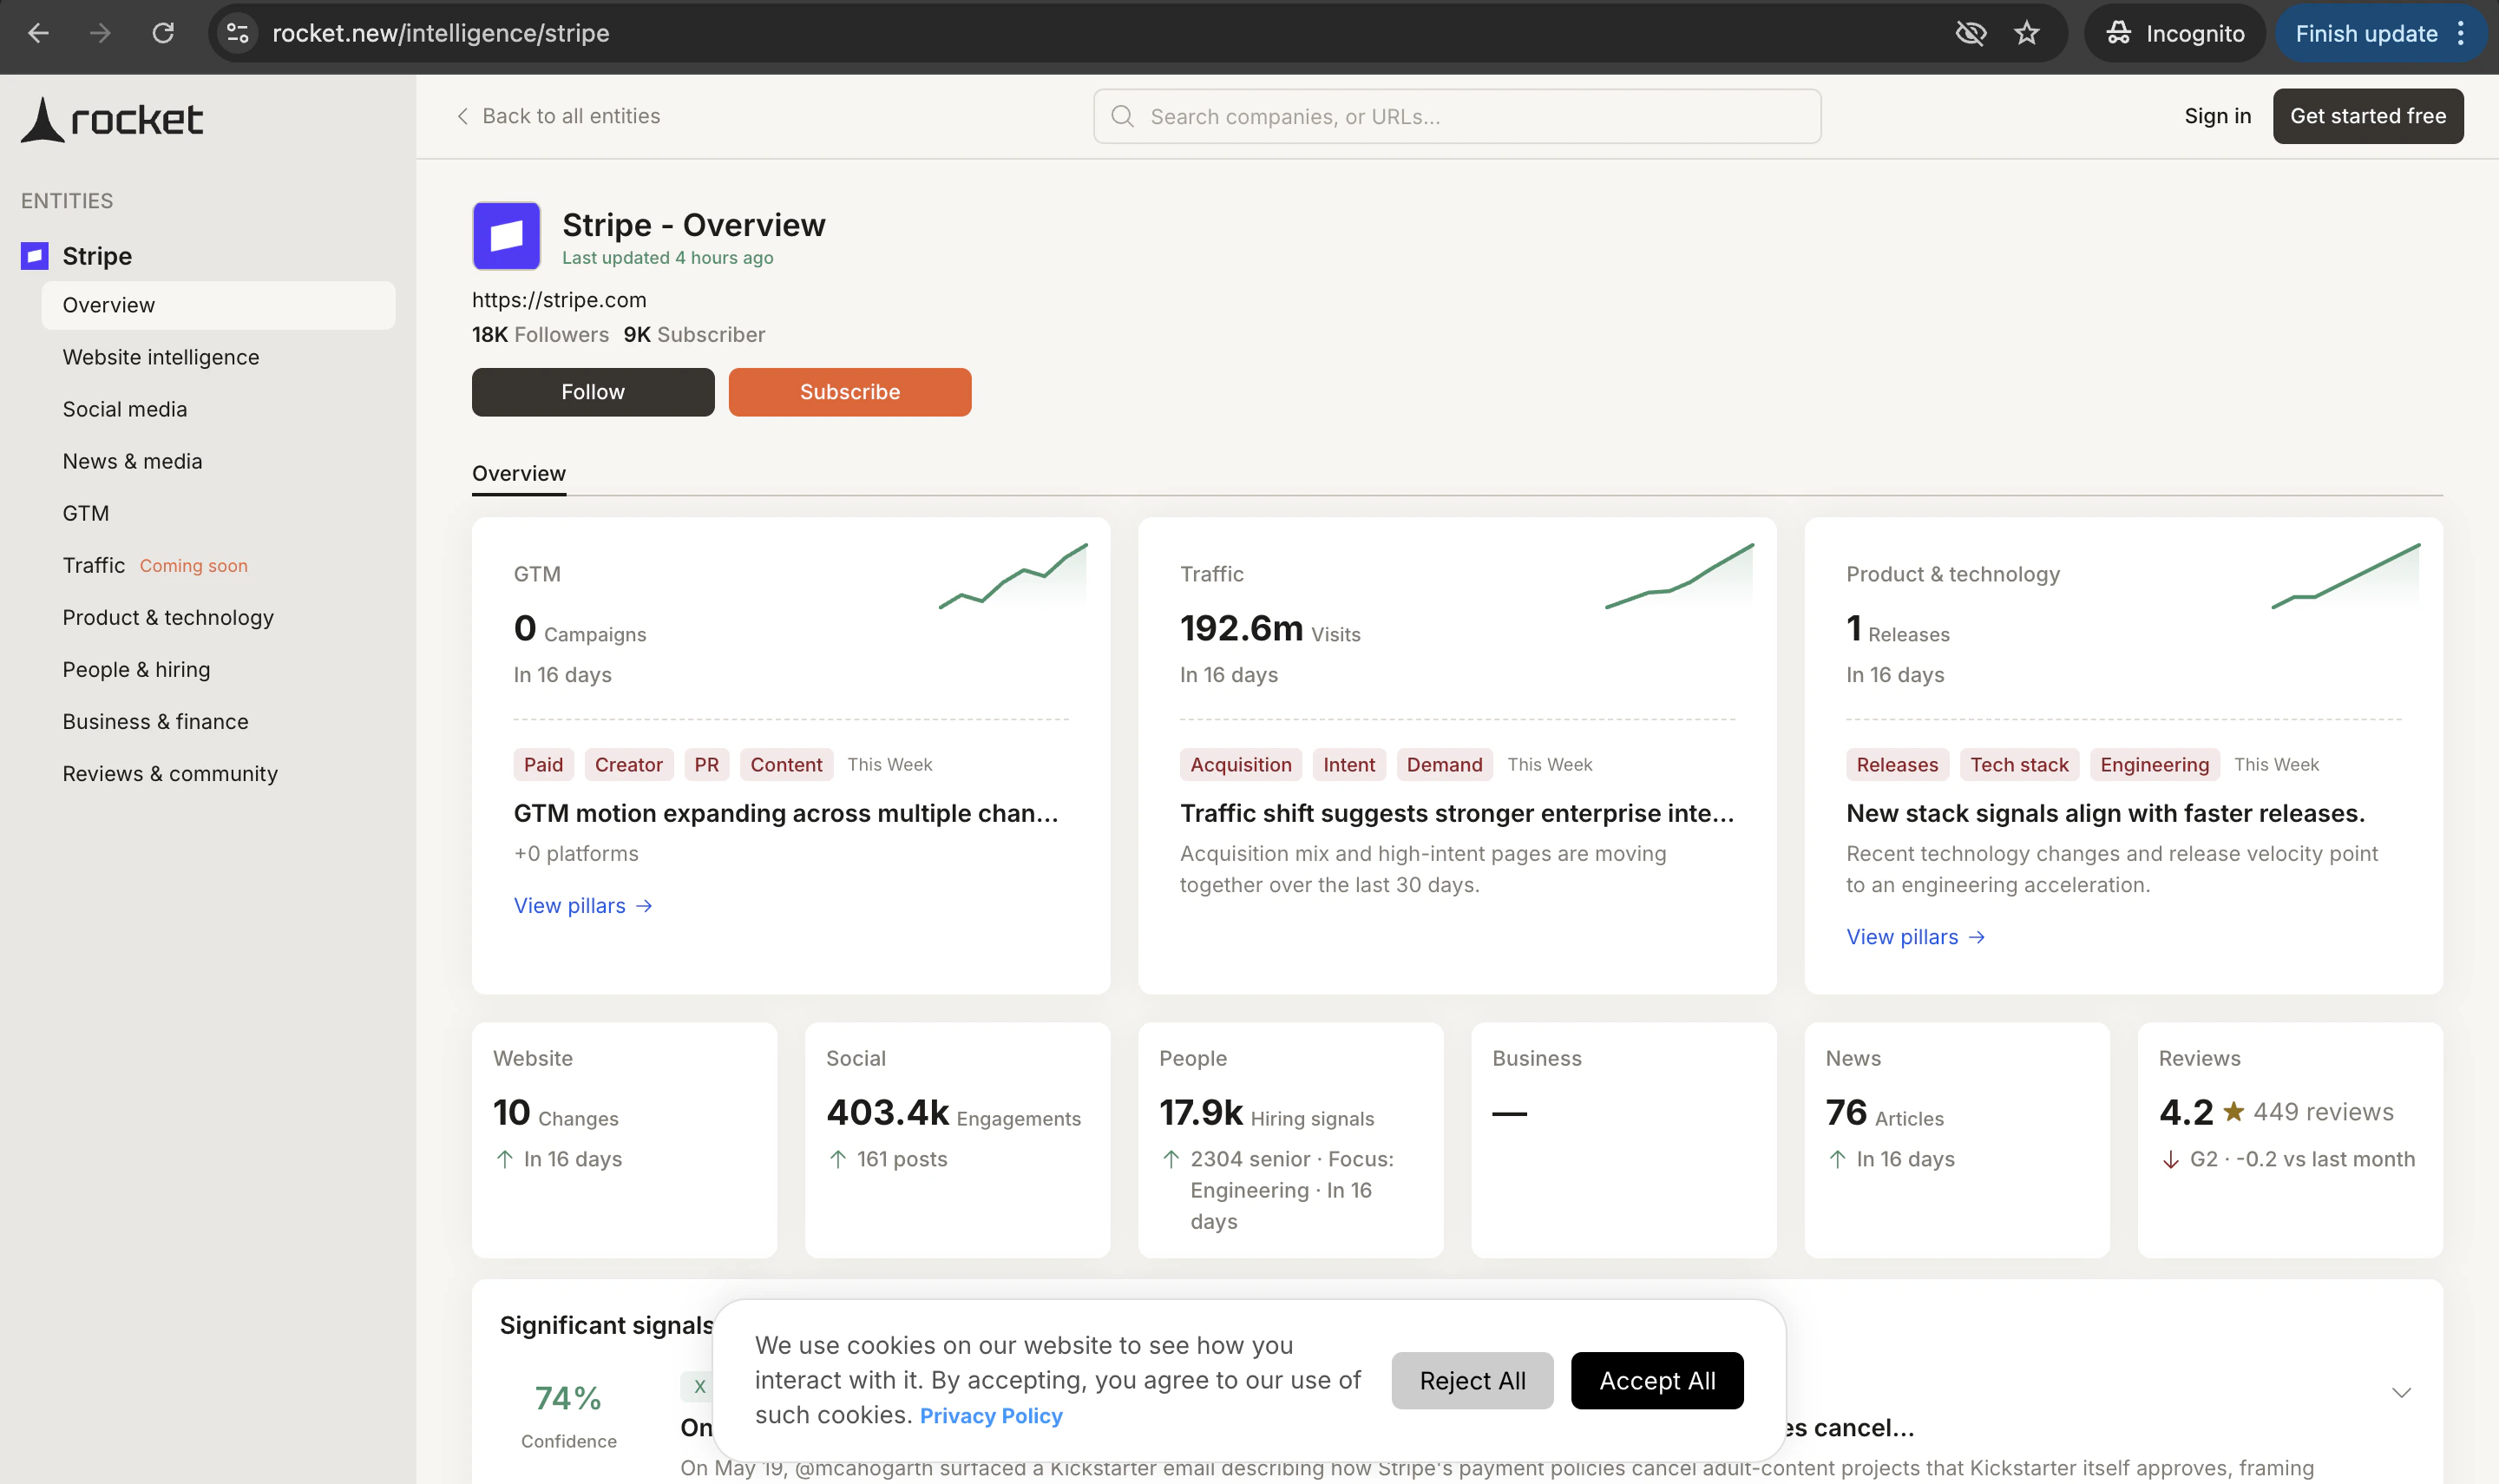Reject all cookies
2499x1484 pixels.
(1472, 1380)
